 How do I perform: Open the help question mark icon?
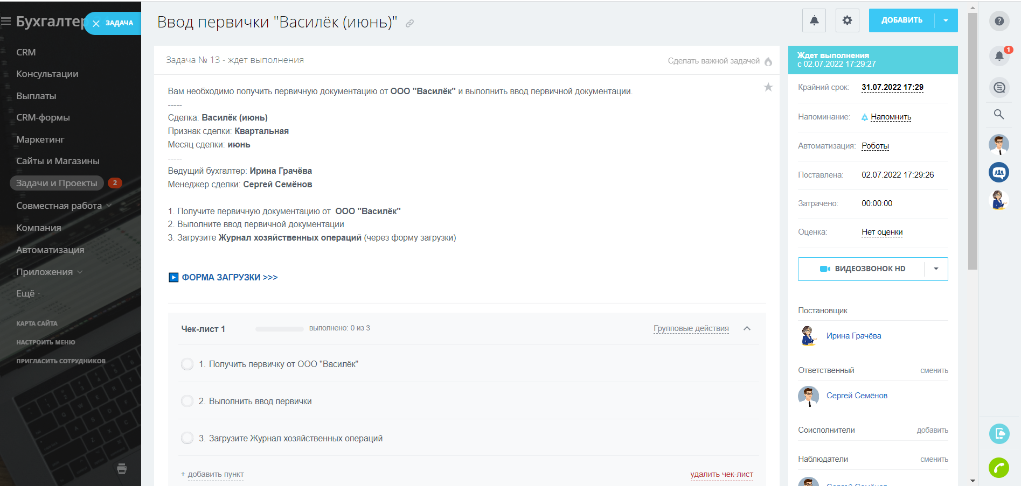click(999, 21)
